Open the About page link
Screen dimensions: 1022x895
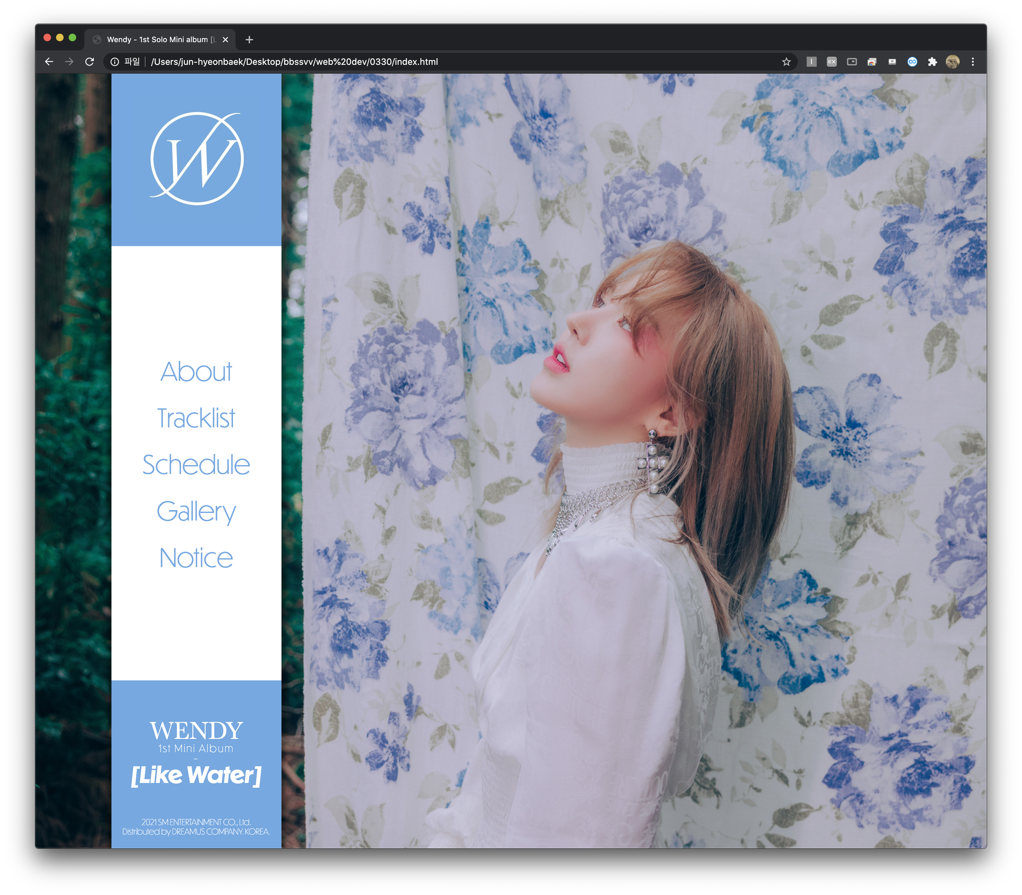pos(196,372)
